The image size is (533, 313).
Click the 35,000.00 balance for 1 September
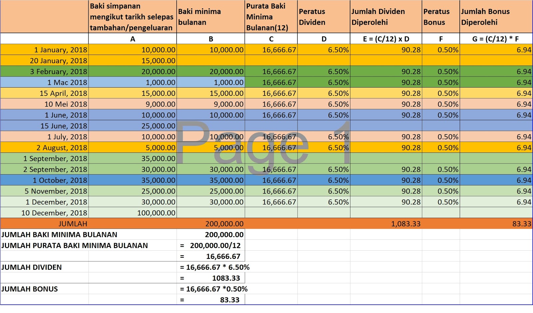(x=133, y=158)
